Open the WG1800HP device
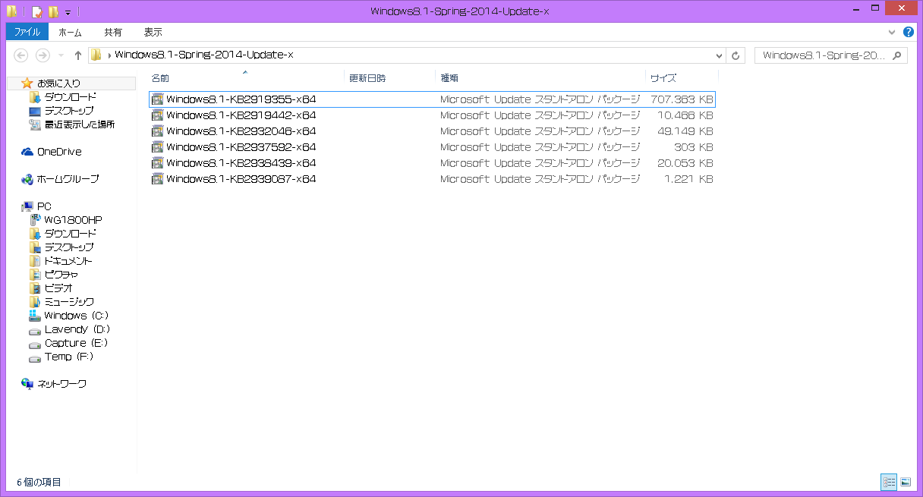The image size is (923, 497). pos(73,220)
